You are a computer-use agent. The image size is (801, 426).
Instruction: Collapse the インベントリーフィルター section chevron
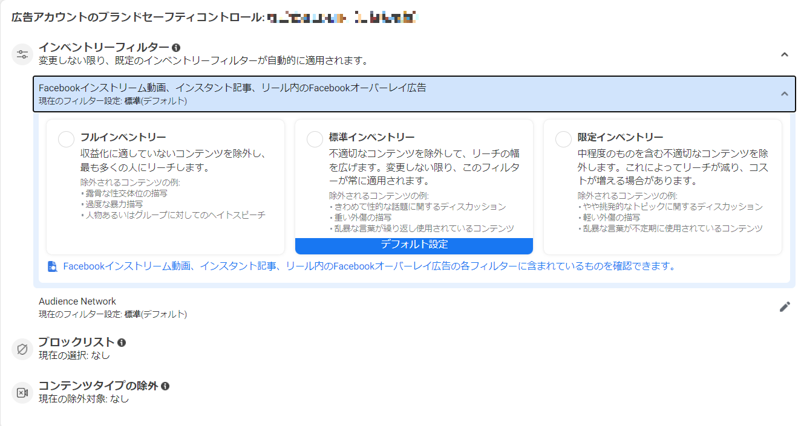point(785,54)
